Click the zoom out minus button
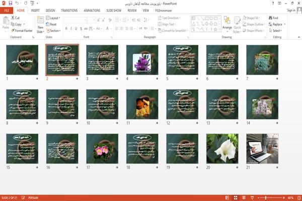The image size is (302, 201). pyautogui.click(x=259, y=197)
